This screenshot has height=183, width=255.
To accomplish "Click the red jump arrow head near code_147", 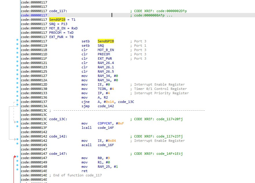I will coord(14,157).
